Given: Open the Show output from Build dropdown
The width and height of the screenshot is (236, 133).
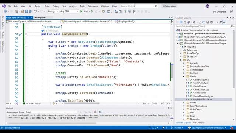Looking at the screenshot, I should (x=51, y=112).
